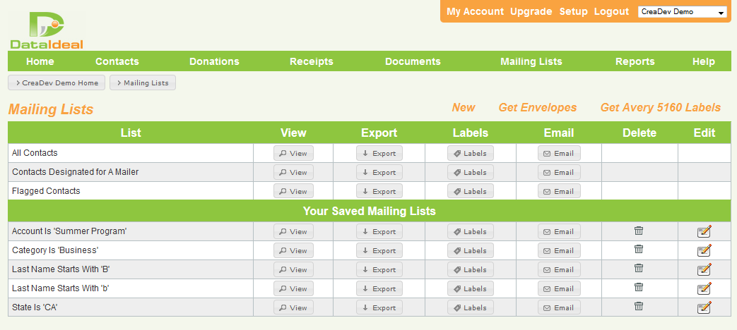Go to CreaDev Demo Home breadcrumb
Viewport: 737px width, 330px height.
(57, 82)
